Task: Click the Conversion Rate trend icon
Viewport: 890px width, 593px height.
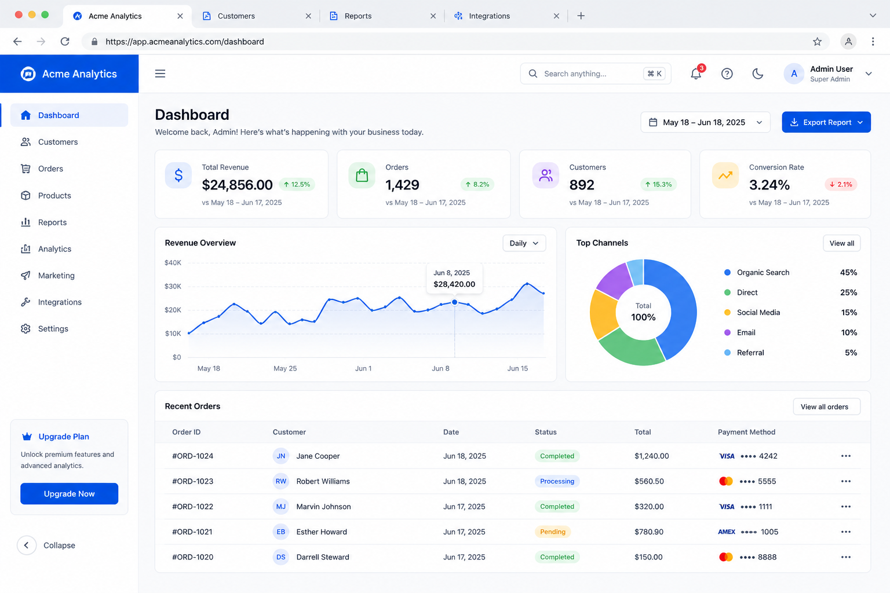Action: 725,175
